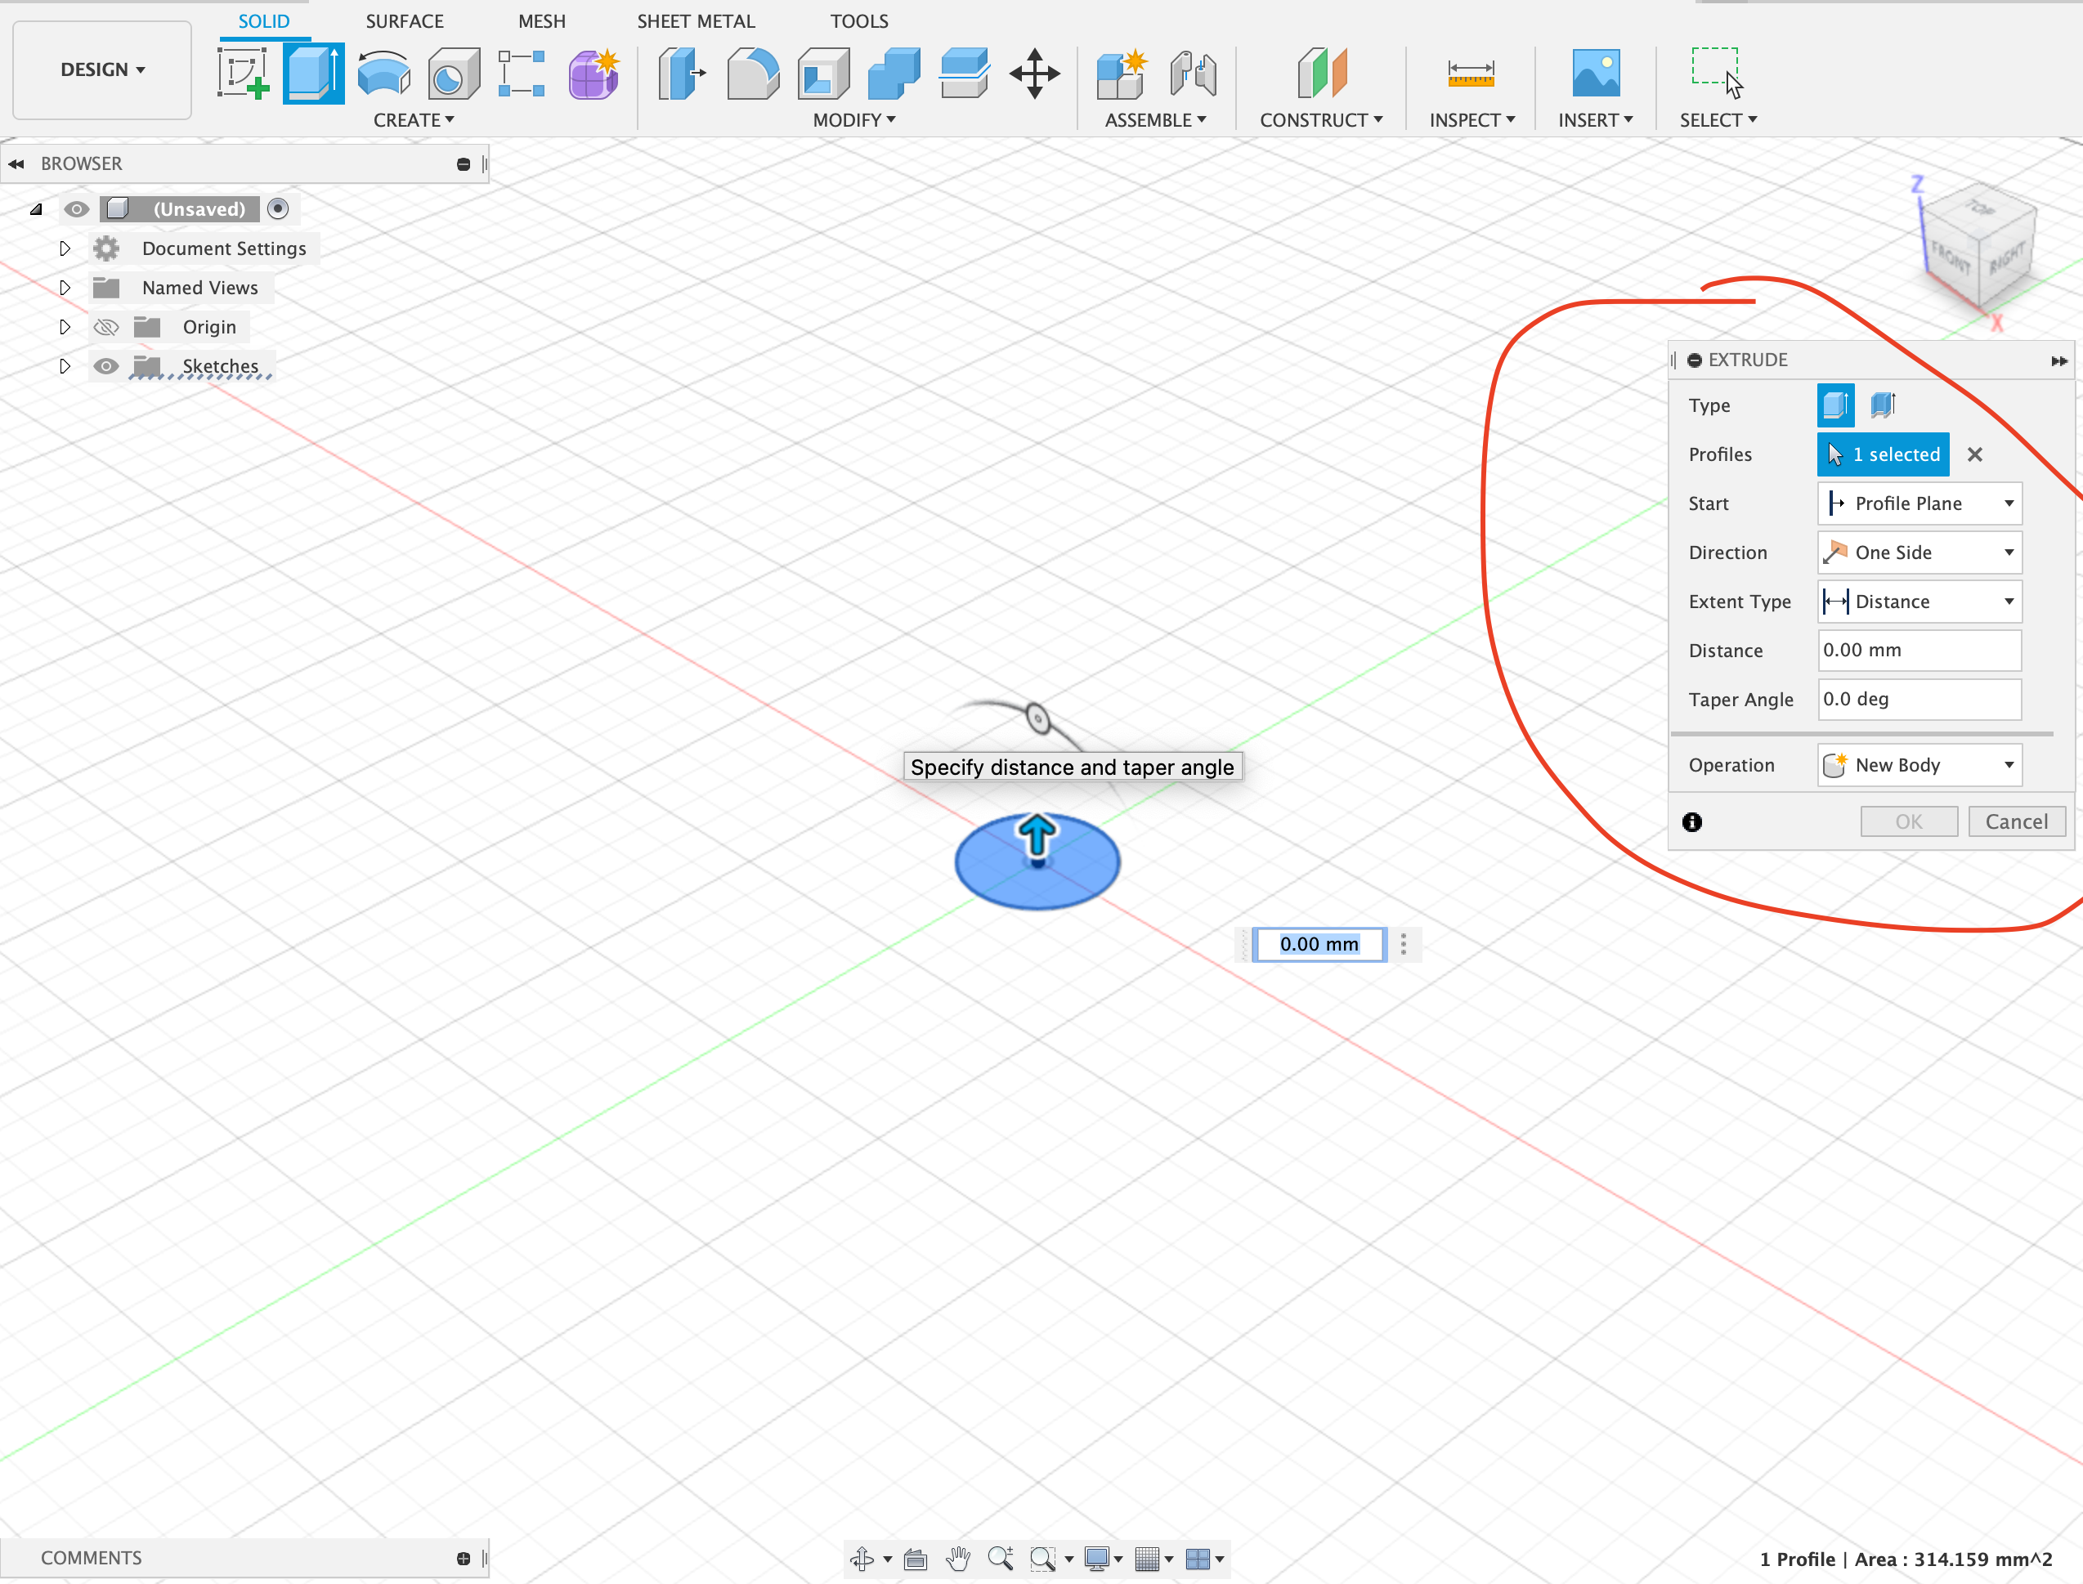Open the Construct menu label
Viewport: 2083px width, 1584px height.
pyautogui.click(x=1322, y=121)
